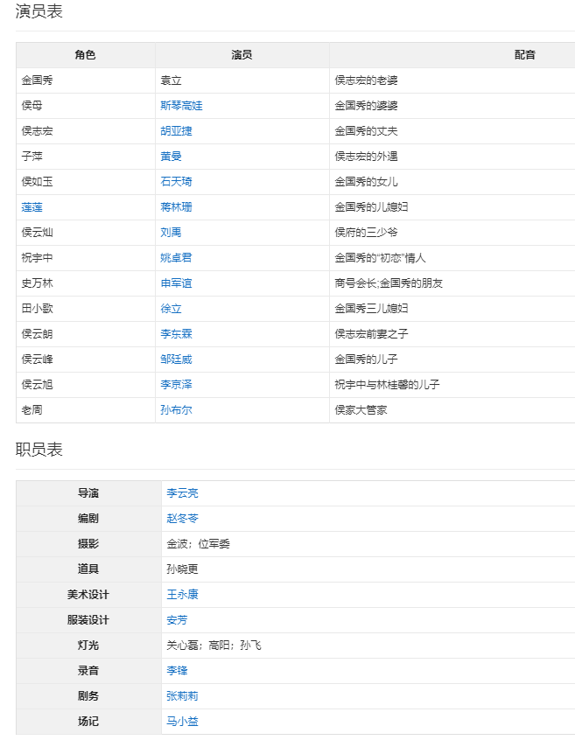Image resolution: width=575 pixels, height=740 pixels.
Task: Select the character name 侯云朗
Action: (37, 334)
